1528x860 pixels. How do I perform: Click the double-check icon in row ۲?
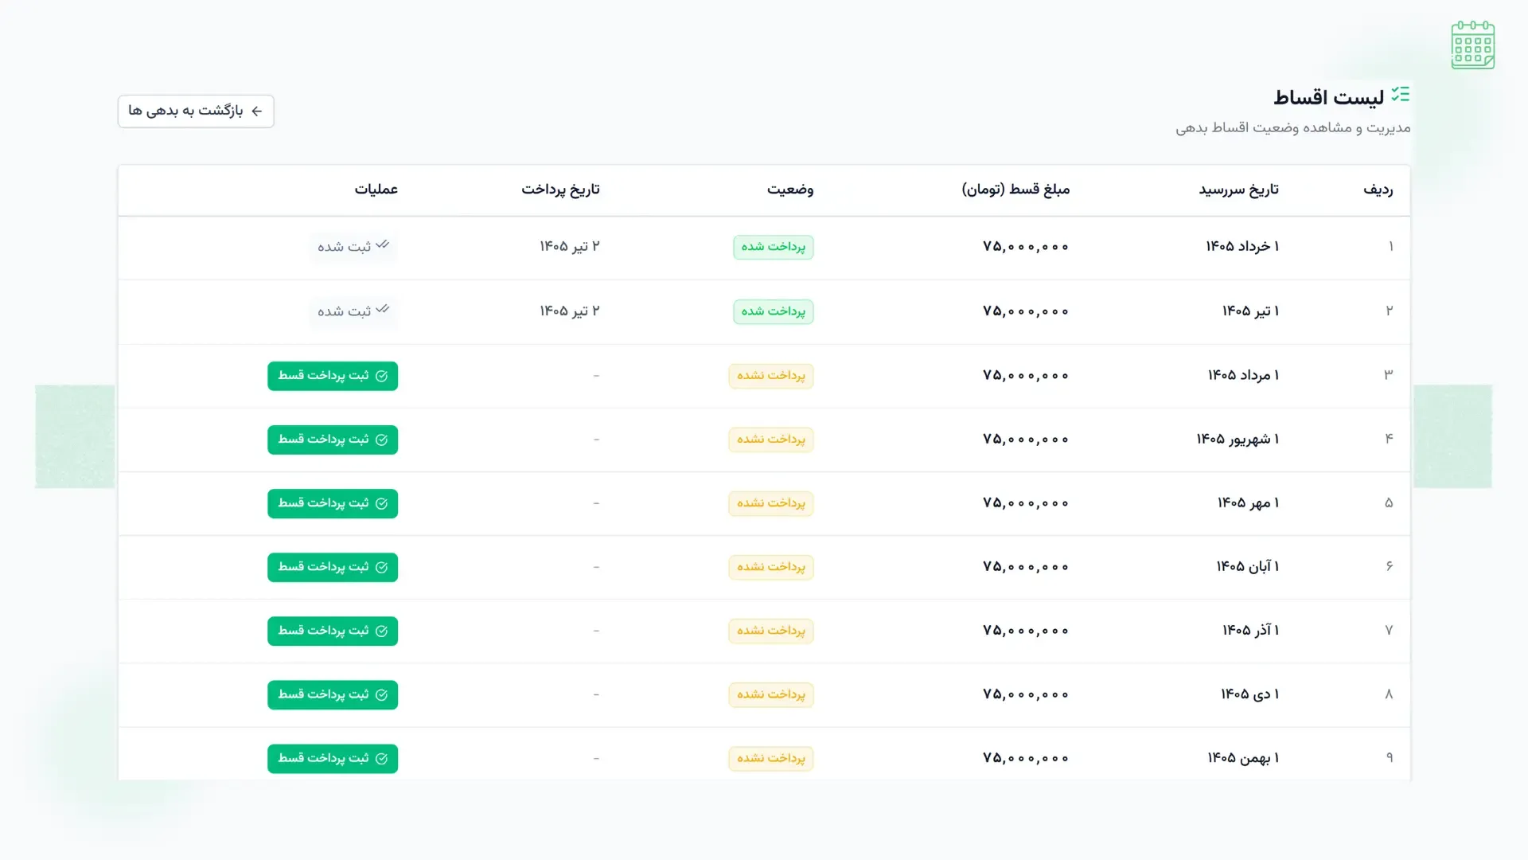[x=383, y=309]
